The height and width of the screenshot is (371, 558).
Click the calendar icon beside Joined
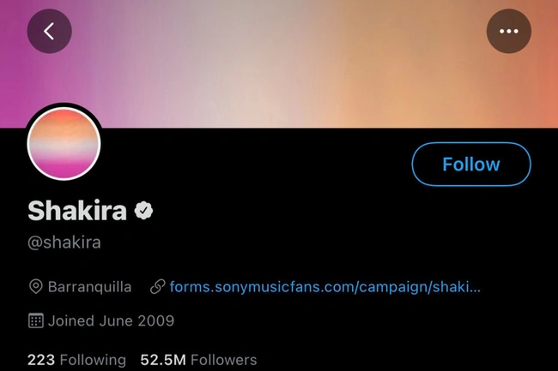point(35,321)
